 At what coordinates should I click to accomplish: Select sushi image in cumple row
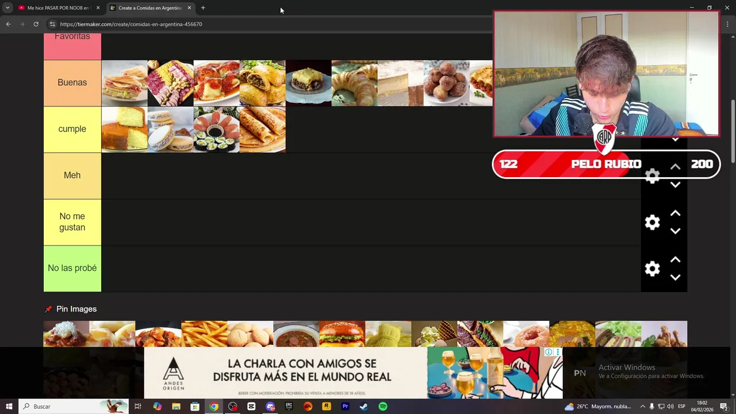pyautogui.click(x=217, y=129)
